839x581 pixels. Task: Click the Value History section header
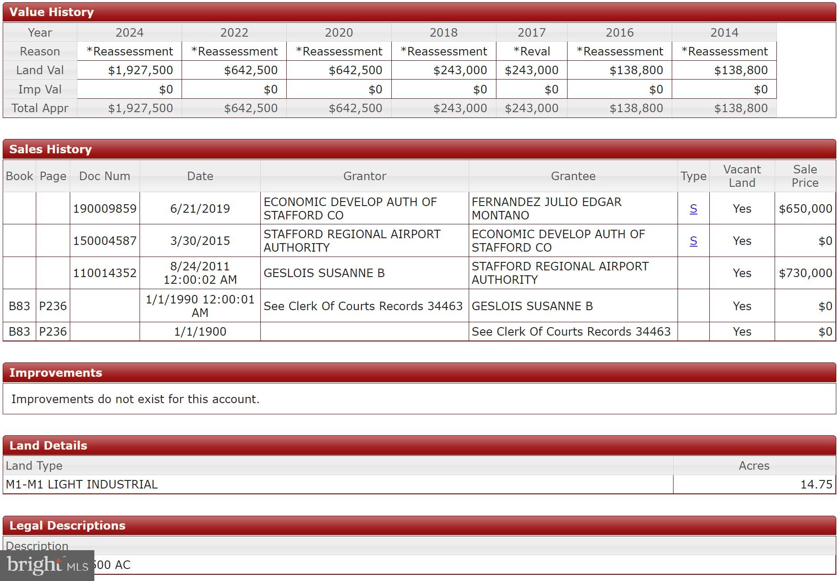[51, 12]
